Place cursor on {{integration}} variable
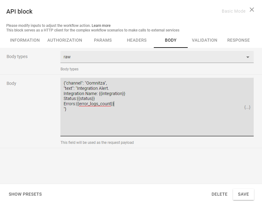 112,94
